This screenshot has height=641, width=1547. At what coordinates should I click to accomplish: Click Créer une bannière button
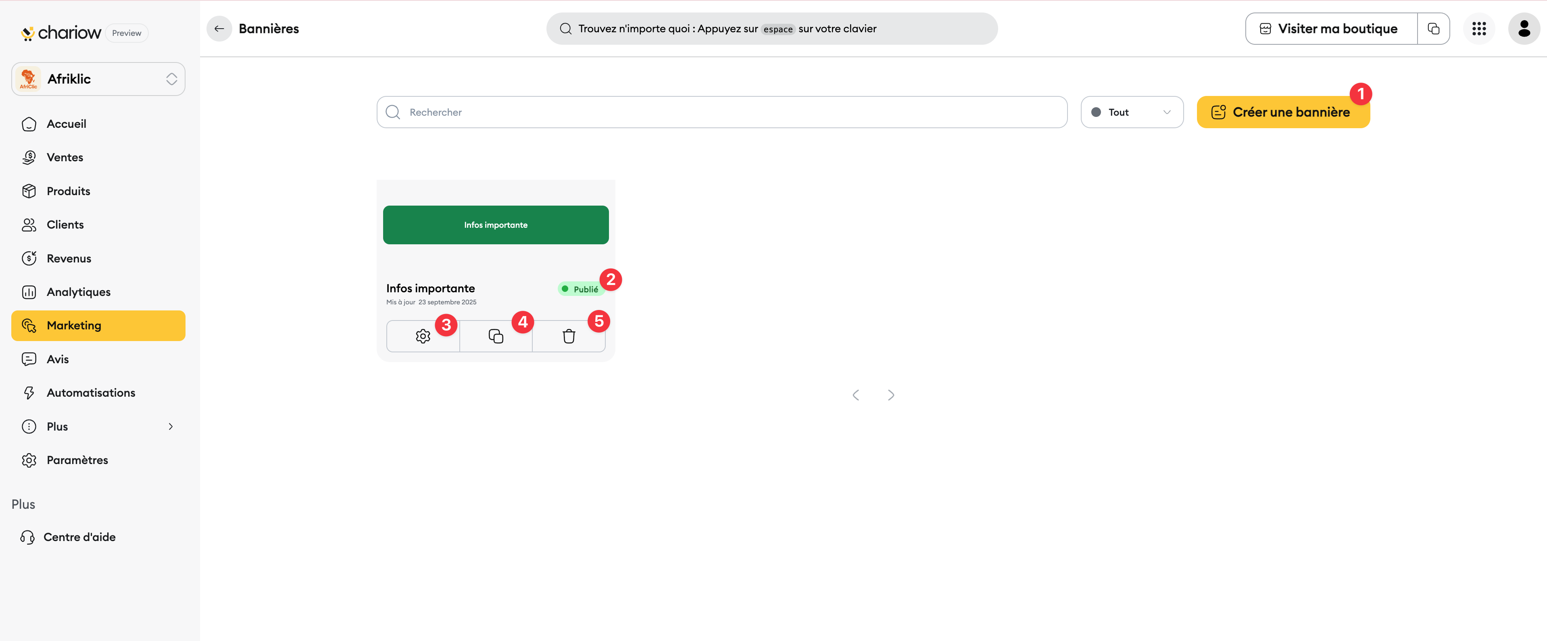(1283, 112)
